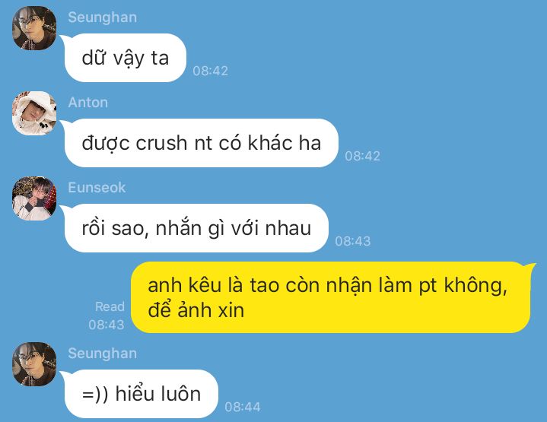This screenshot has width=547, height=422.
Task: Tap the yellow sent message bubble
Action: pyautogui.click(x=331, y=297)
